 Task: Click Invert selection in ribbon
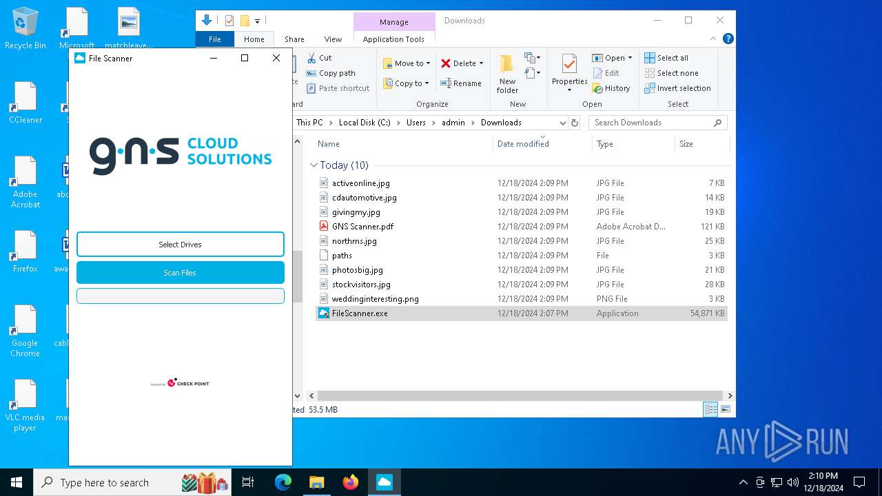coord(677,88)
